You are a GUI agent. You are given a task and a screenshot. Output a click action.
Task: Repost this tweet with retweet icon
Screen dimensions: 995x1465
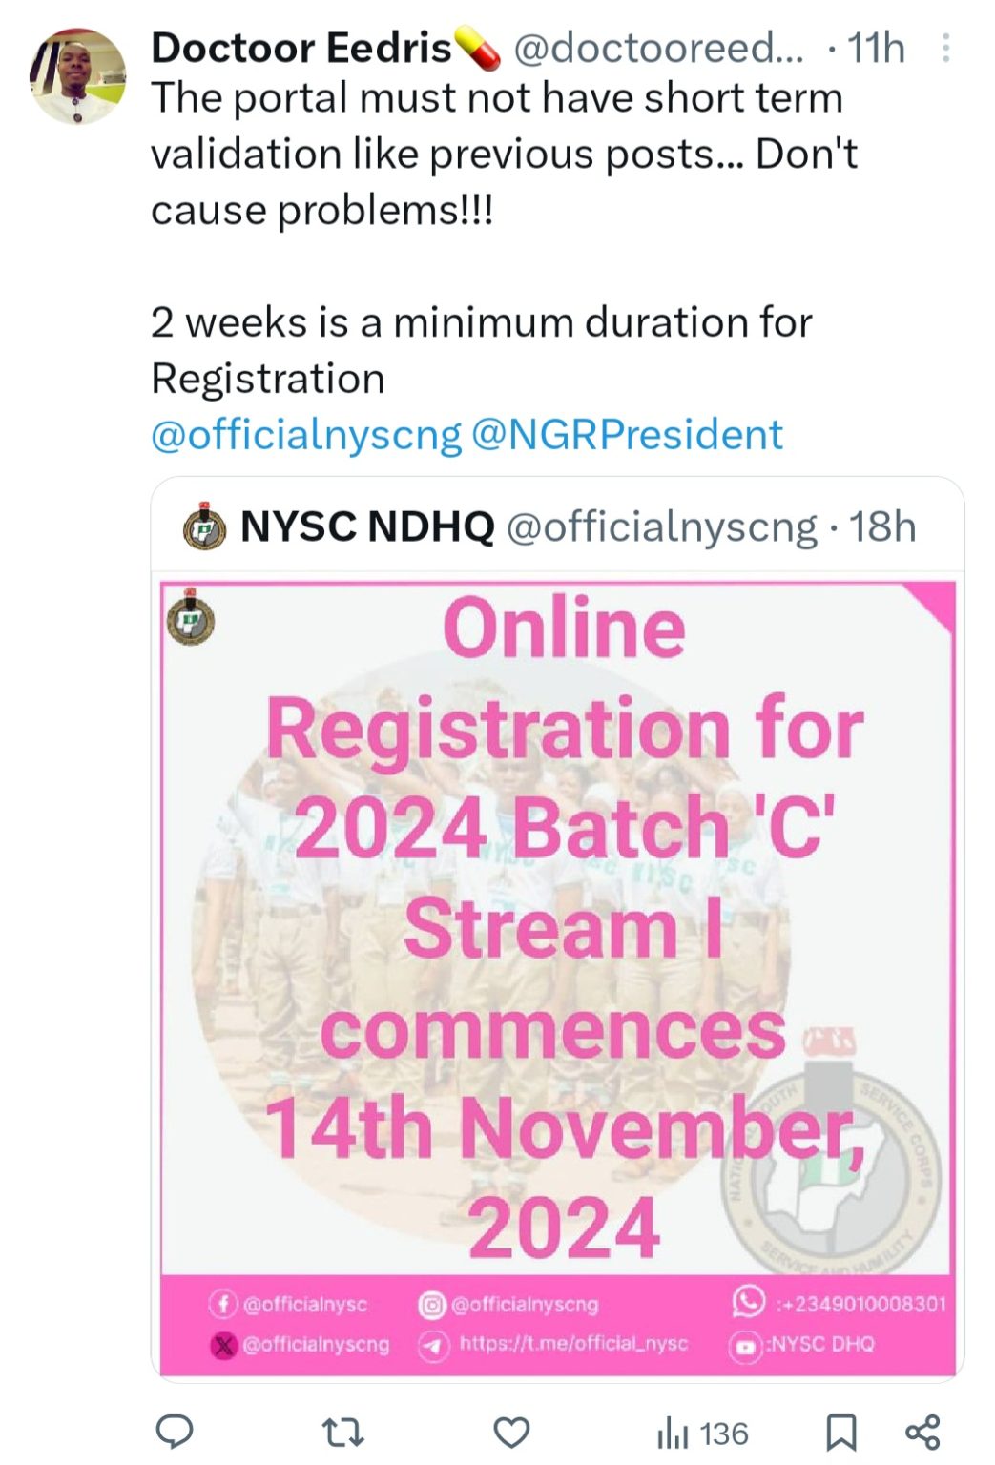[x=342, y=1432]
